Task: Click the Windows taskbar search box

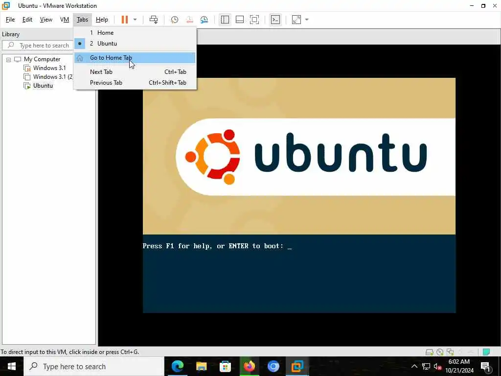Action: (94, 366)
